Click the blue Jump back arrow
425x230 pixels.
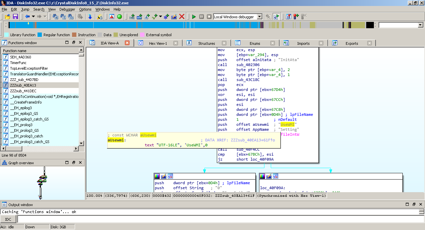[x=27, y=17]
